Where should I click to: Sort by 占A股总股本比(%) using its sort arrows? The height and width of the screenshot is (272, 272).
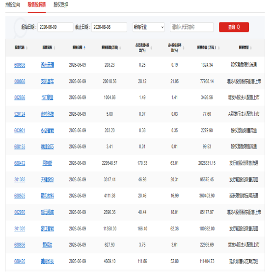(x=184, y=48)
